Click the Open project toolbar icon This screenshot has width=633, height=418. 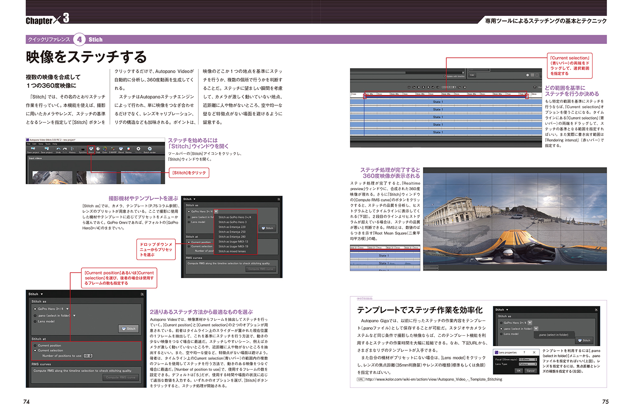(33, 149)
